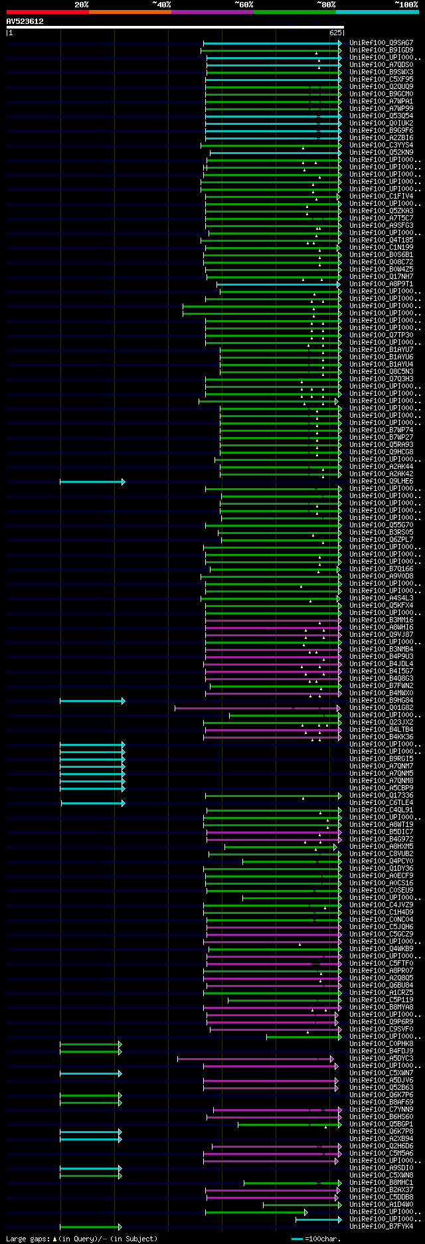This screenshot has width=425, height=1244.
Task: Select the UniRef100_Q5ZKA3 label
Action: click(381, 211)
